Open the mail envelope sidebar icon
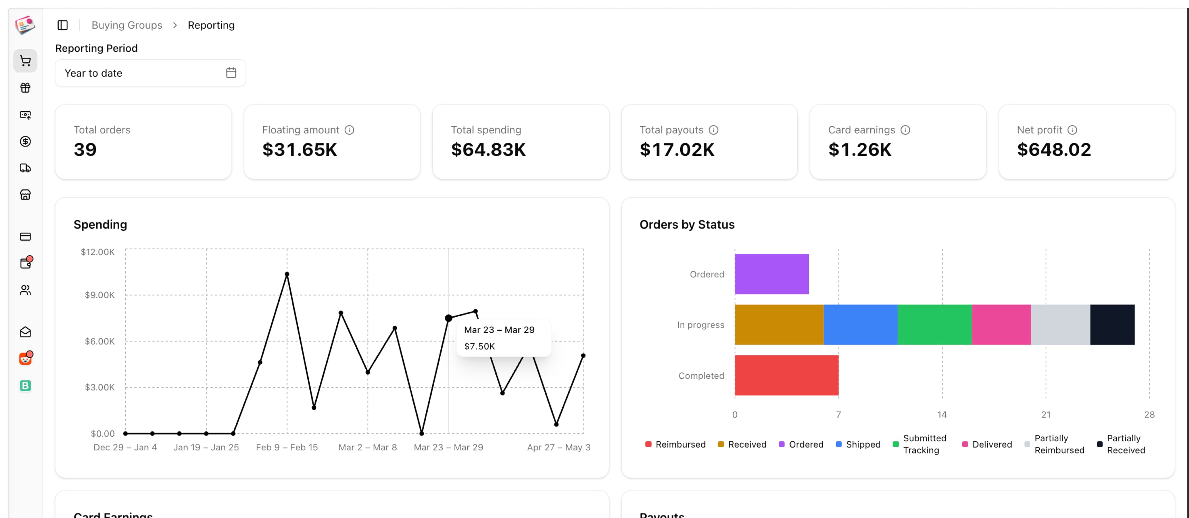The image size is (1189, 518). pos(25,332)
